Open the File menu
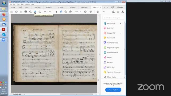Viewport: 171px width, 96px height. (11, 4)
